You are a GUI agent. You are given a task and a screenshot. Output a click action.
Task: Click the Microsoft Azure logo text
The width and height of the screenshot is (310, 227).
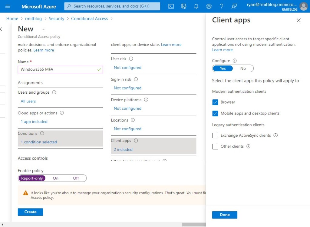point(39,7)
